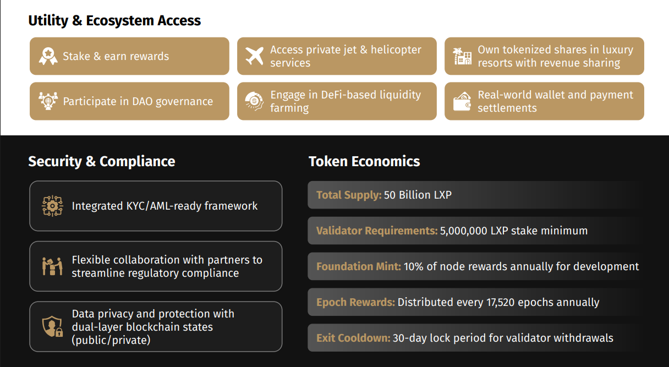This screenshot has width=669, height=367.
Task: Click the data privacy shield lock icon
Action: click(53, 327)
